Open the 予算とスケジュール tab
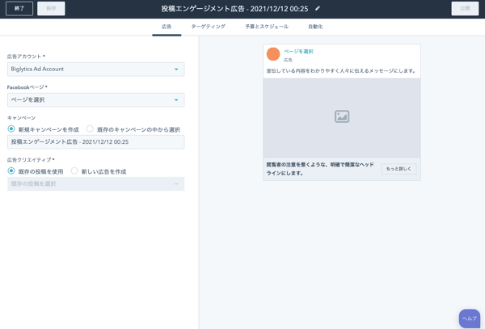The width and height of the screenshot is (485, 329). click(x=267, y=27)
